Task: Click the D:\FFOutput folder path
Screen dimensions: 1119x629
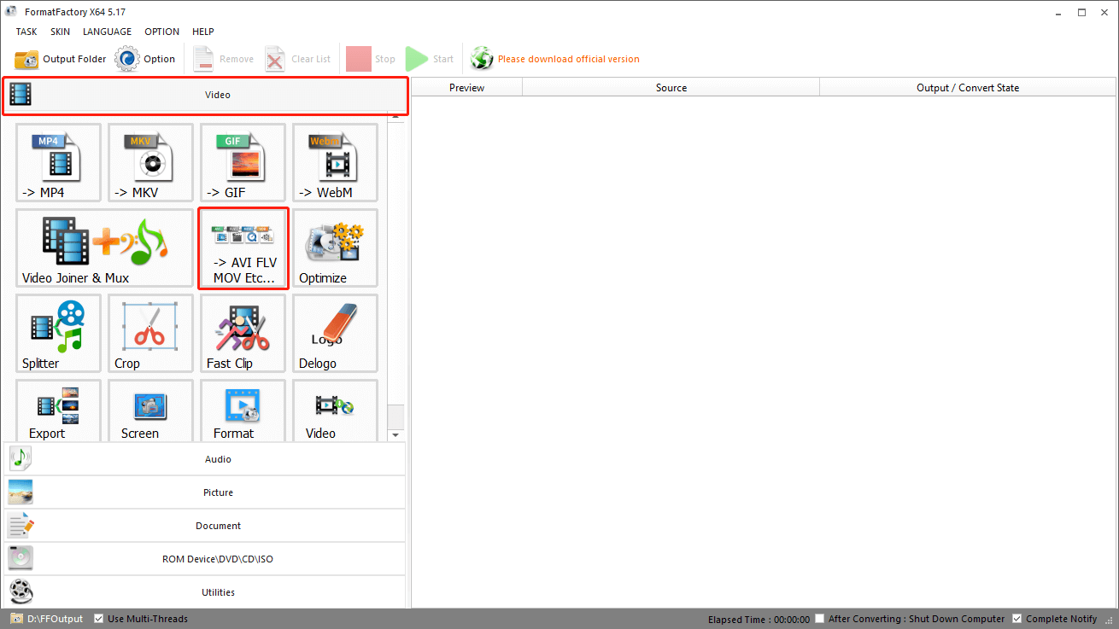Action: click(x=56, y=619)
